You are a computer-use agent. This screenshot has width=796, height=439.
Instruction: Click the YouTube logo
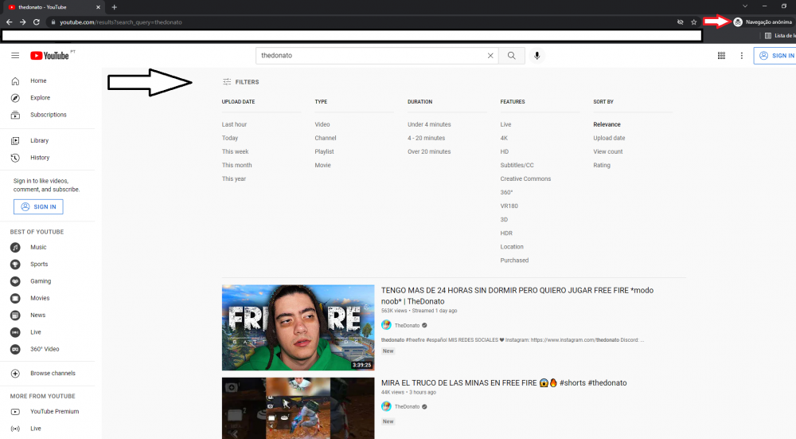[50, 56]
